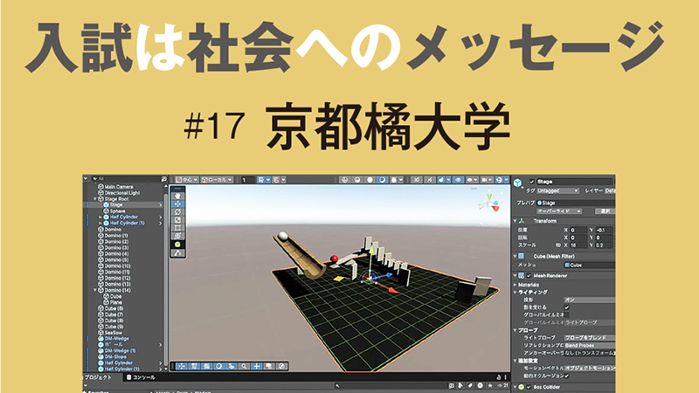Open the Blend Probes reflection dropdown
Screen dimensions: 699x393
(589, 345)
